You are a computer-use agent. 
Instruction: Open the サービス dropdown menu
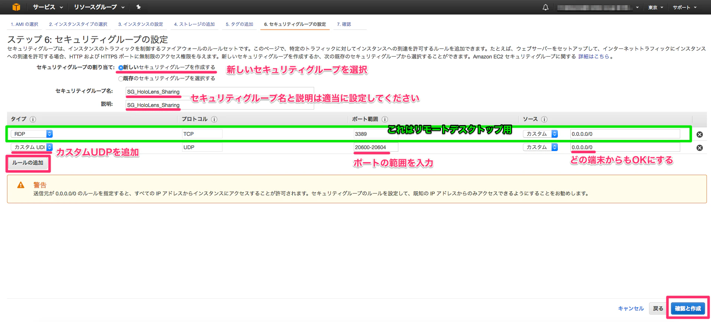coord(48,7)
